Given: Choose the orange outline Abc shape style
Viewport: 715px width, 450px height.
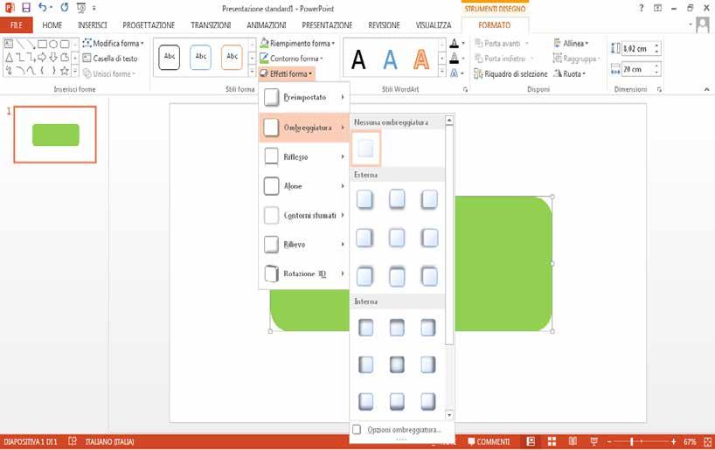Looking at the screenshot, I should coord(233,58).
